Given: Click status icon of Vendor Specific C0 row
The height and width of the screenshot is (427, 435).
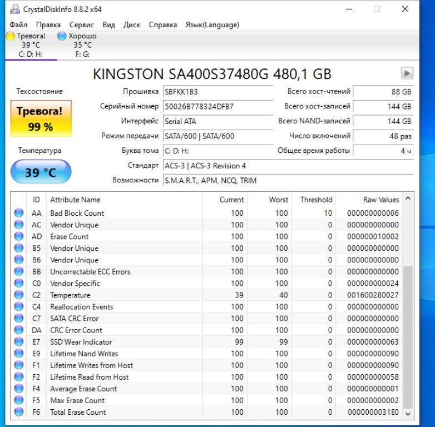Looking at the screenshot, I should tap(18, 283).
